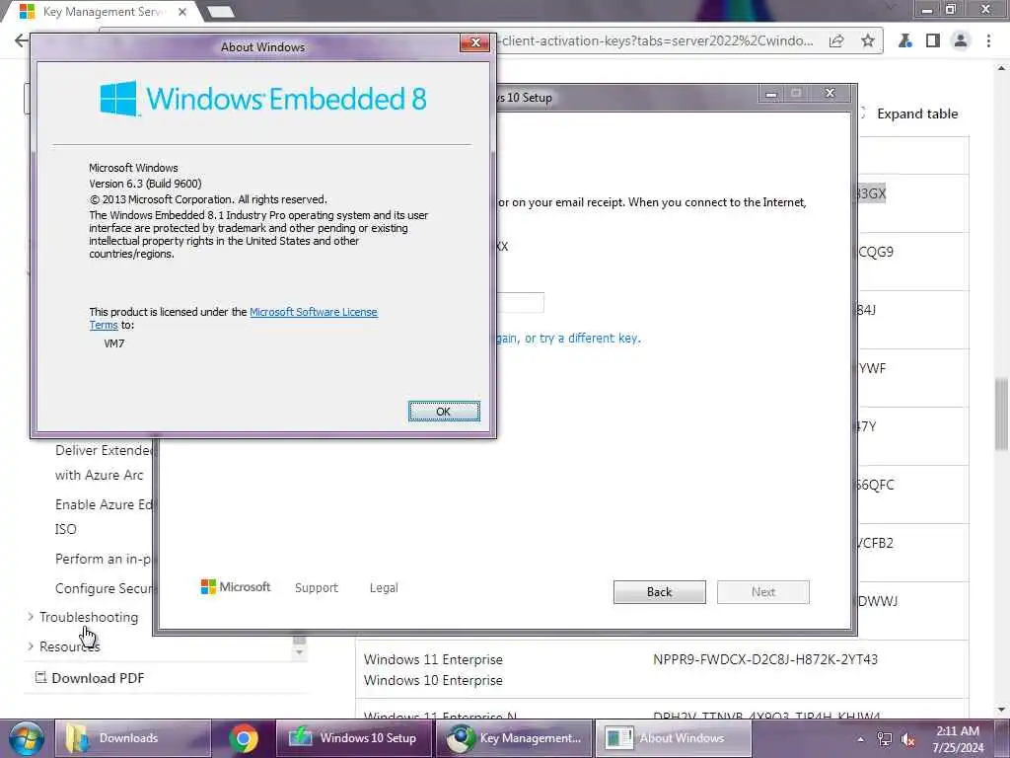
Task: Click OK in About Windows dialog
Action: point(444,412)
